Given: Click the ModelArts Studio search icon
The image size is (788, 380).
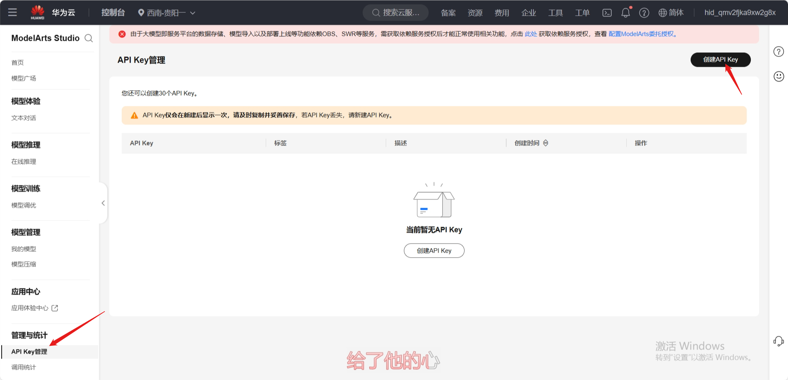Looking at the screenshot, I should (x=89, y=38).
